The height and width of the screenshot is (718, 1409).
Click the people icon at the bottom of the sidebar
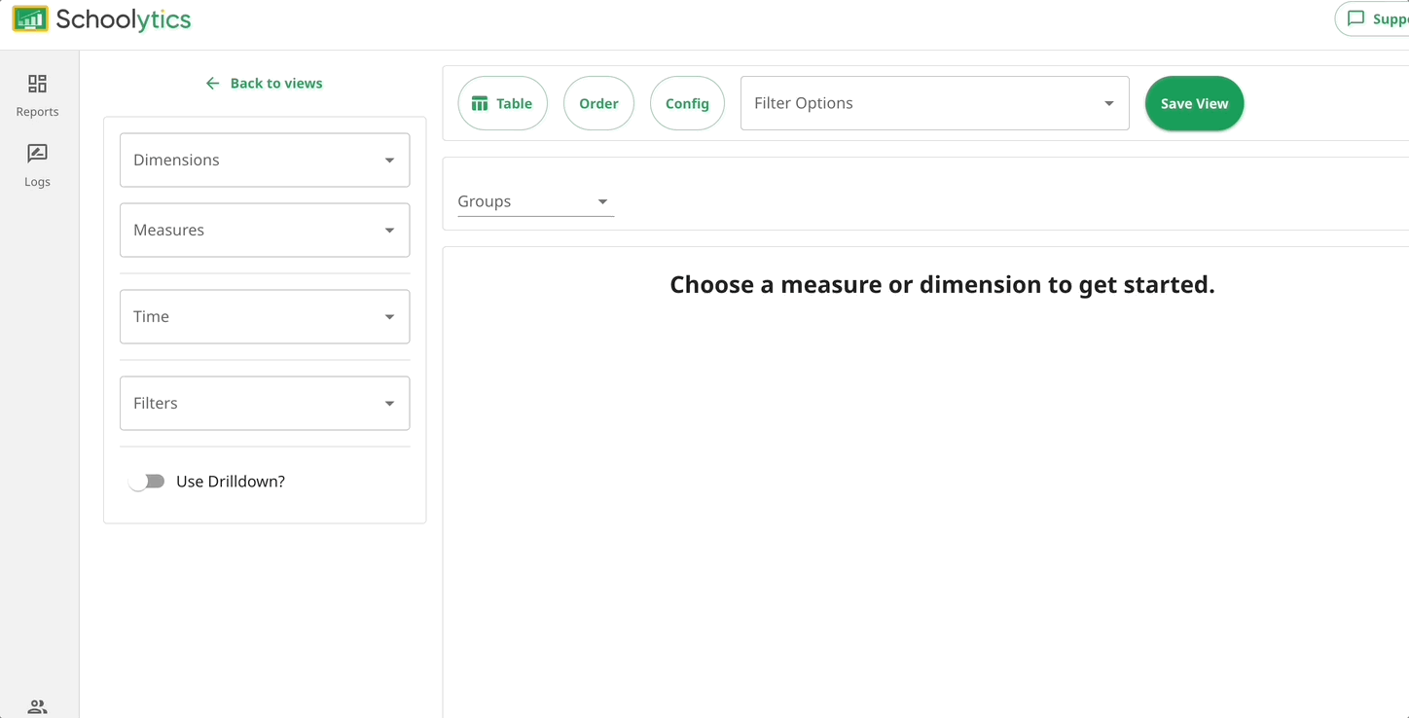[x=37, y=706]
